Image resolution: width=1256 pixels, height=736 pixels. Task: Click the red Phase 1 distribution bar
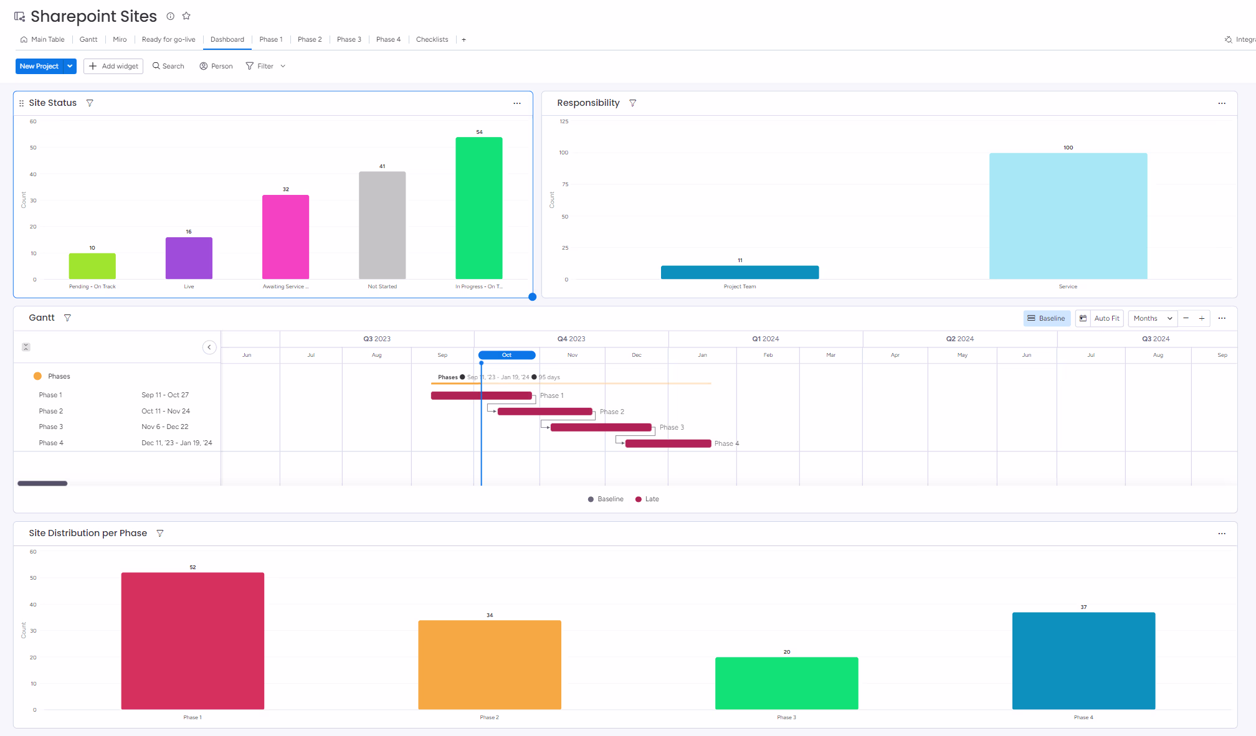pos(193,641)
